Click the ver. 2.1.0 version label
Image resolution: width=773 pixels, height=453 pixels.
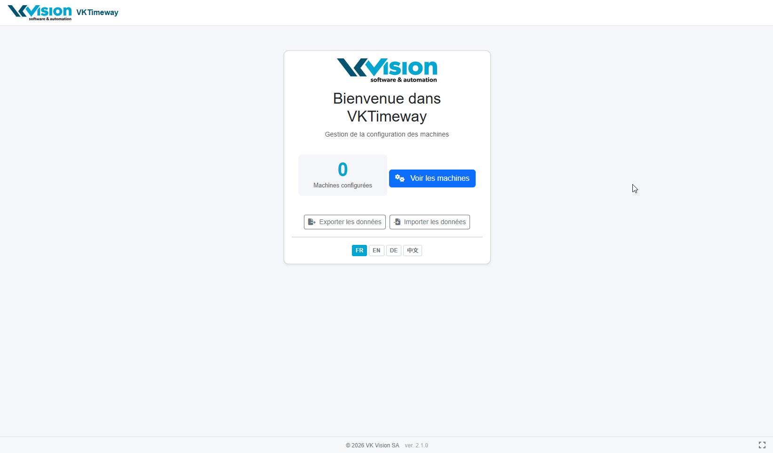coord(416,445)
